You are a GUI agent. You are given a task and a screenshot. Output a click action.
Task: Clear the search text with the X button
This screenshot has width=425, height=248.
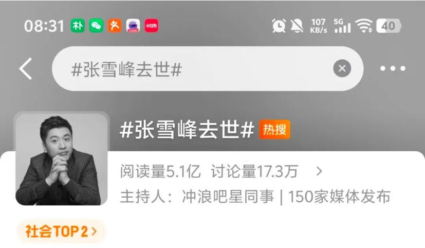(x=342, y=68)
